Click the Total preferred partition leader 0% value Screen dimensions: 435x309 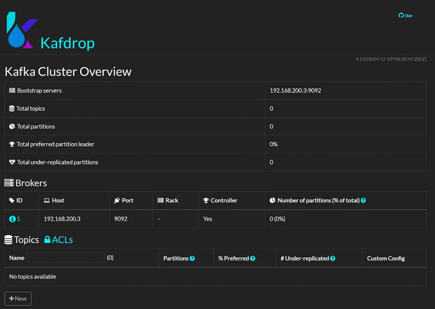coord(274,144)
